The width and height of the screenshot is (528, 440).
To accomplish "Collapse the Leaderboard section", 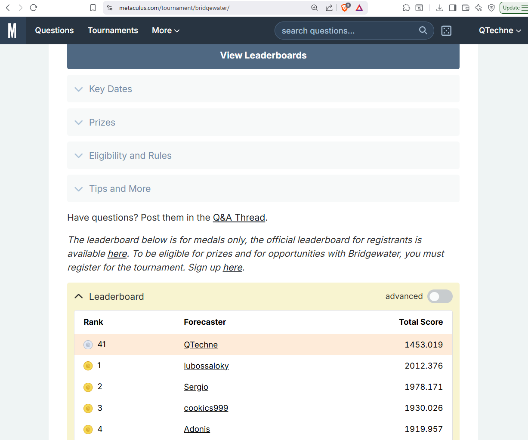I will pos(78,296).
